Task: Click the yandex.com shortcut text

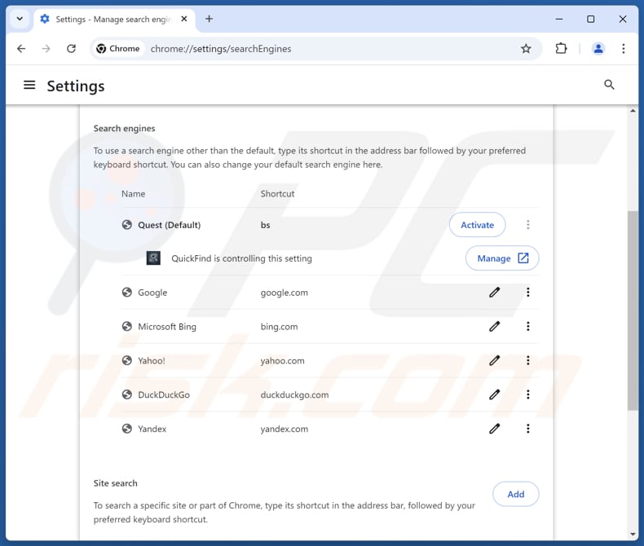Action: pyautogui.click(x=285, y=429)
